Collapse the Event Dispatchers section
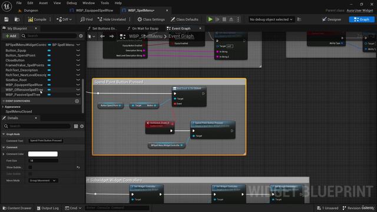 pyautogui.click(x=4, y=101)
